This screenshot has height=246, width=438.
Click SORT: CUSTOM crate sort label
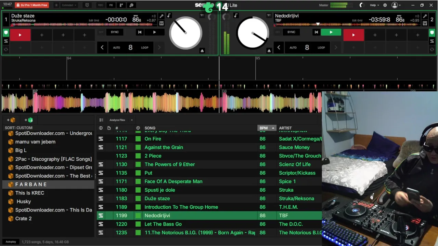pos(18,128)
